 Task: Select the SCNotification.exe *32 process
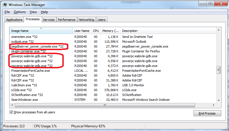(x=113, y=95)
